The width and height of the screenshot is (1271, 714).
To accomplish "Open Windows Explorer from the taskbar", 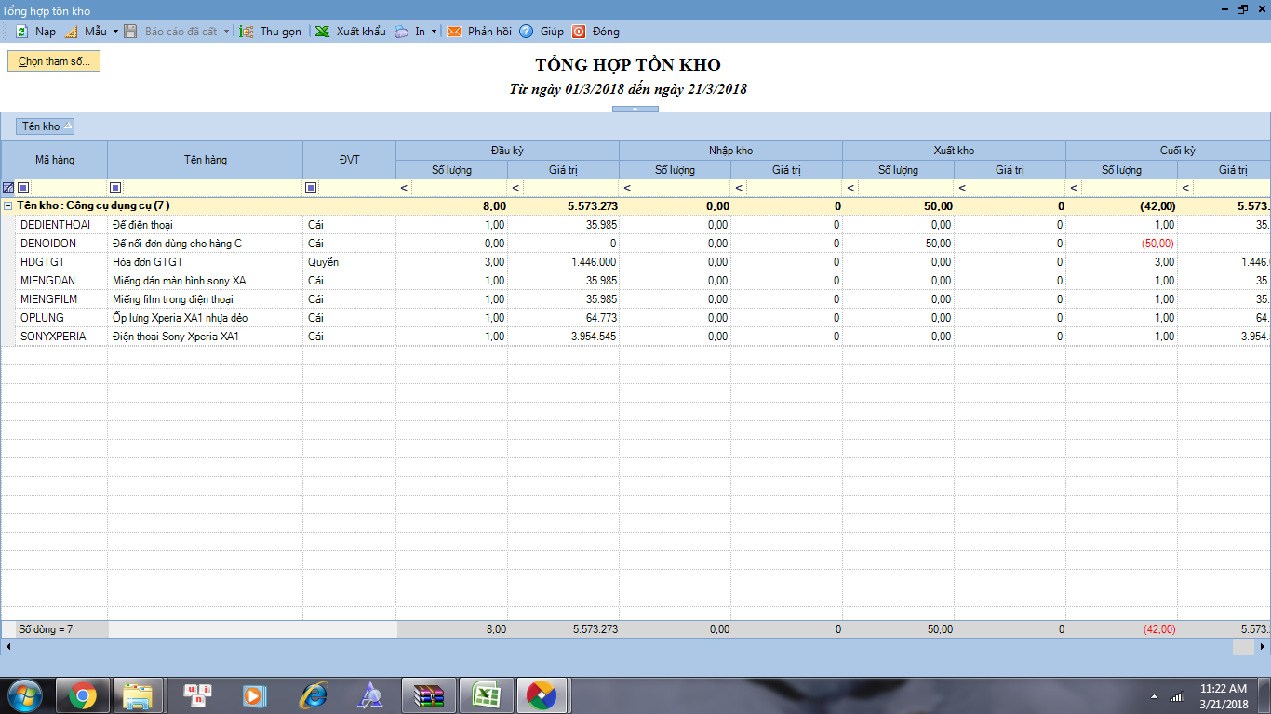I will [138, 695].
